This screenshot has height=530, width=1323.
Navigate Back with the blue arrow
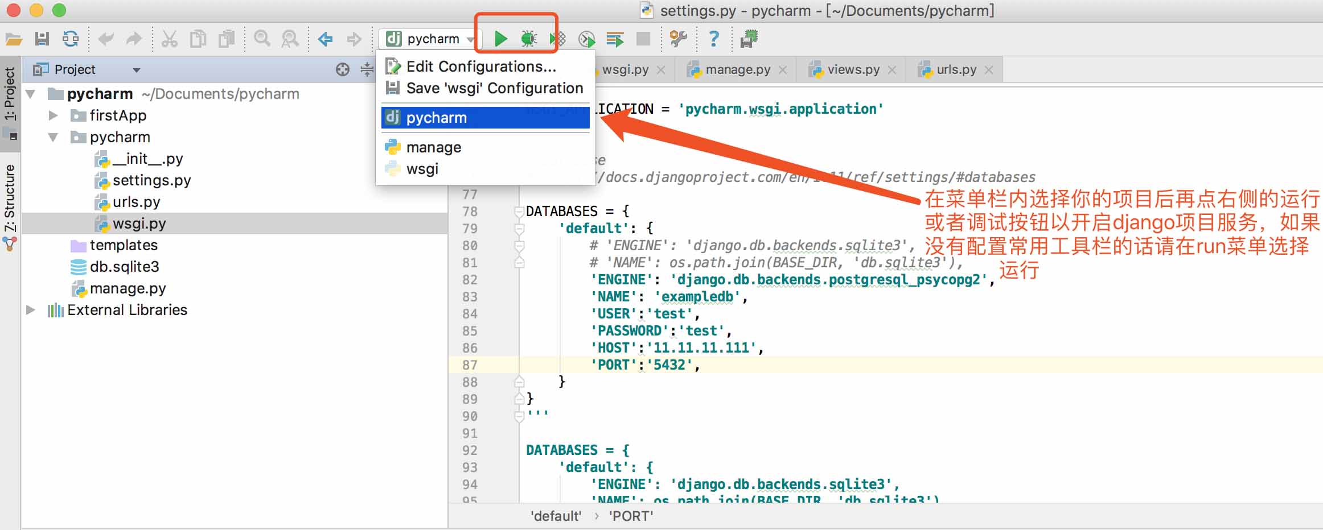coord(325,39)
